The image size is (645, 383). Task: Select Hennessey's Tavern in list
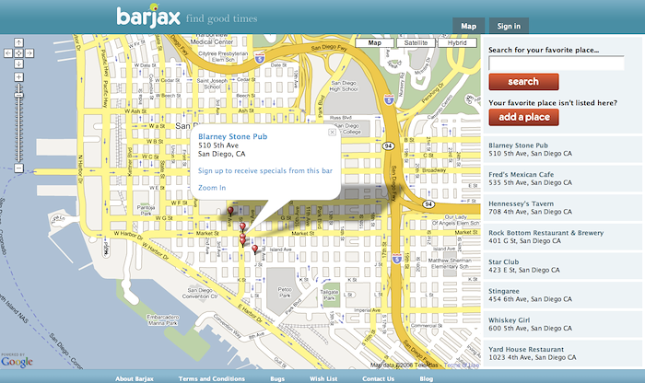click(562, 207)
